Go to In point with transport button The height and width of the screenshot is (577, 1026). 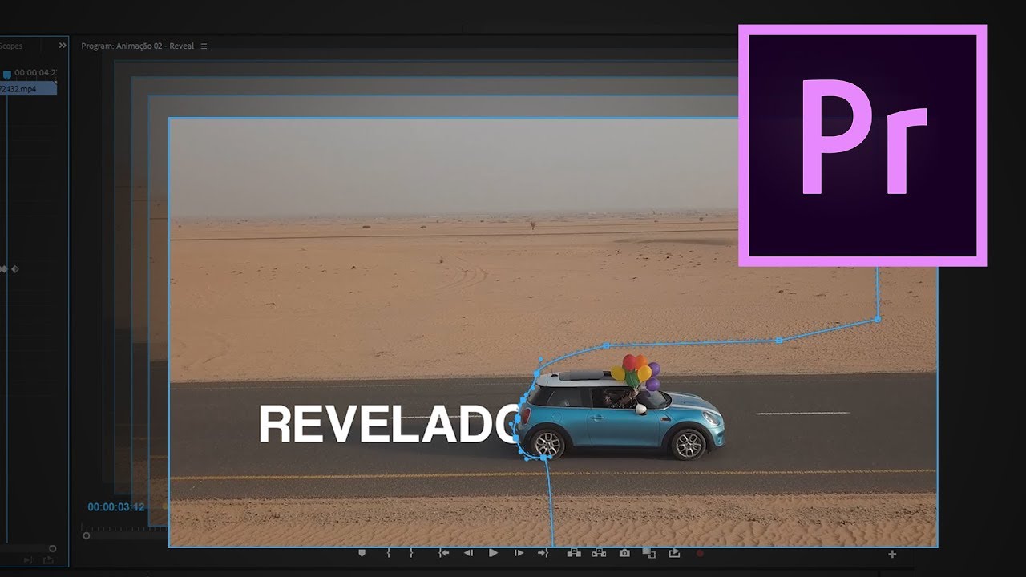coord(442,553)
